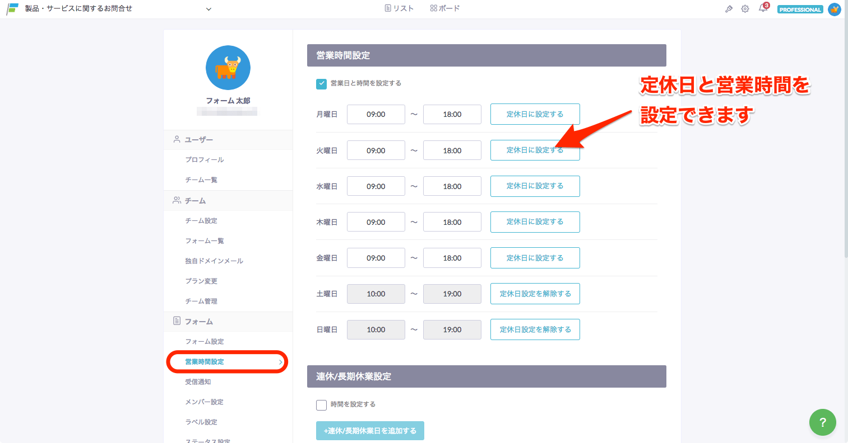
Task: Click the フォーム section document icon
Action: click(x=176, y=321)
